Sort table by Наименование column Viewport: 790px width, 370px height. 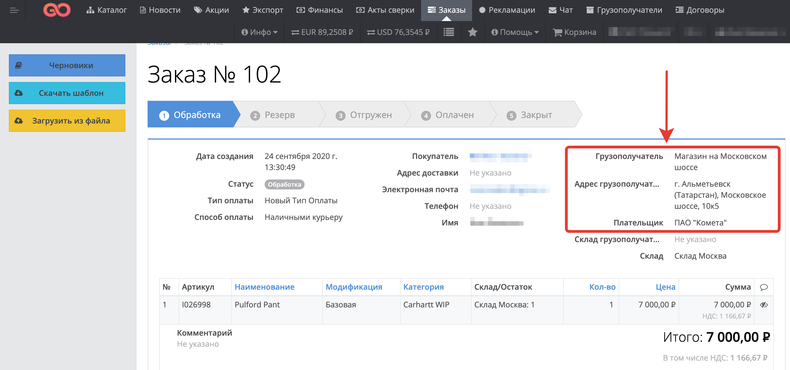coord(264,287)
